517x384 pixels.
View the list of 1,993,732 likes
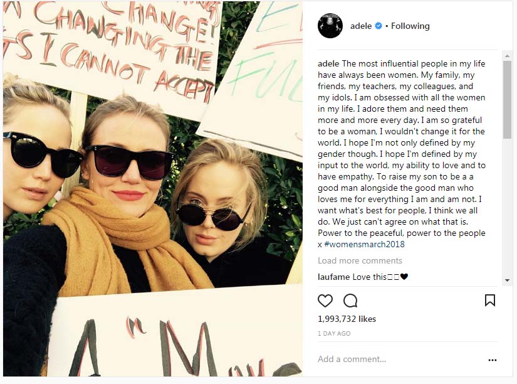pos(347,319)
